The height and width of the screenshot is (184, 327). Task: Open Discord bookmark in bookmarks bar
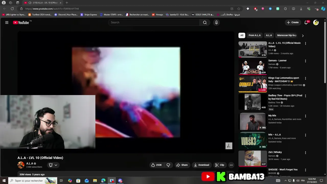click(x=66, y=15)
